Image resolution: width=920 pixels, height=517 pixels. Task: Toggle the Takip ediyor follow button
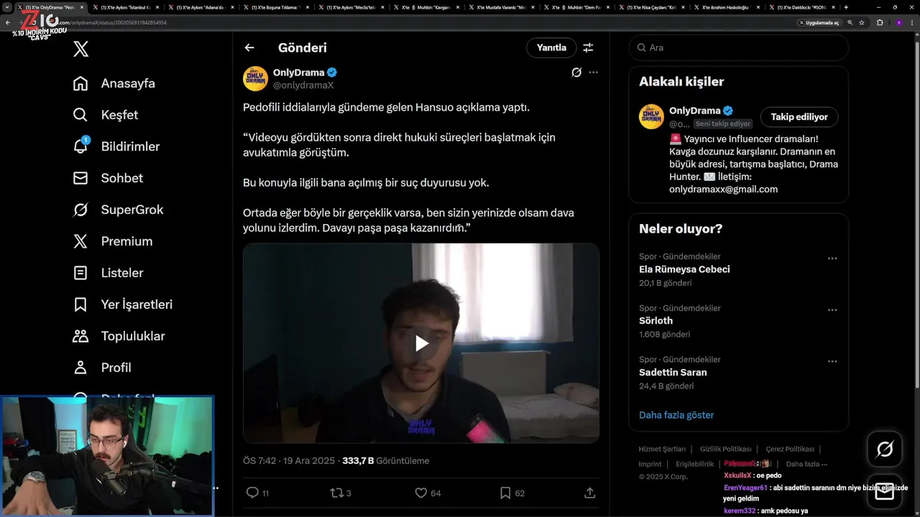click(799, 117)
